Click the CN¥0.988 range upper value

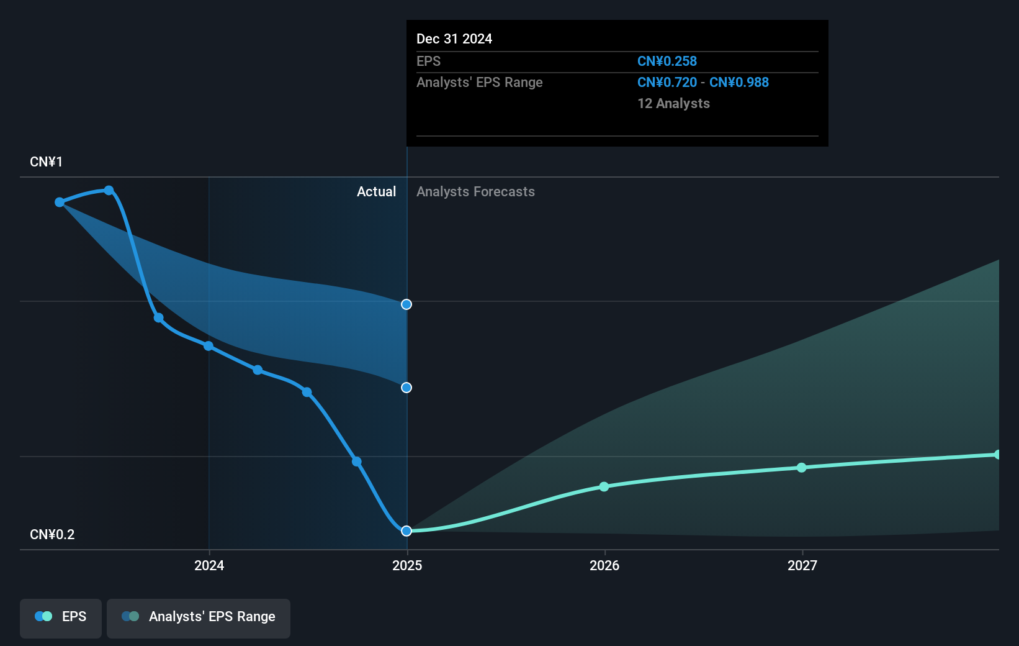tap(739, 83)
